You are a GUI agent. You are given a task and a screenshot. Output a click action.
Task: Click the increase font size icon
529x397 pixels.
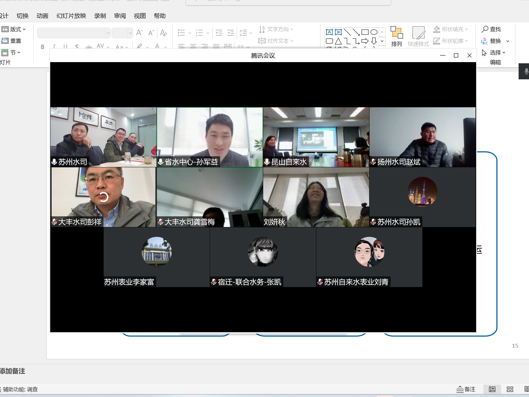coord(139,33)
